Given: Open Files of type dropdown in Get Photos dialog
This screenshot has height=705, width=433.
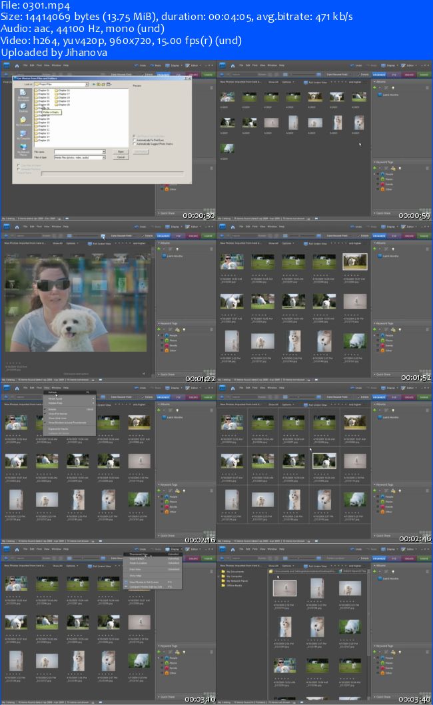Looking at the screenshot, I should pos(104,157).
